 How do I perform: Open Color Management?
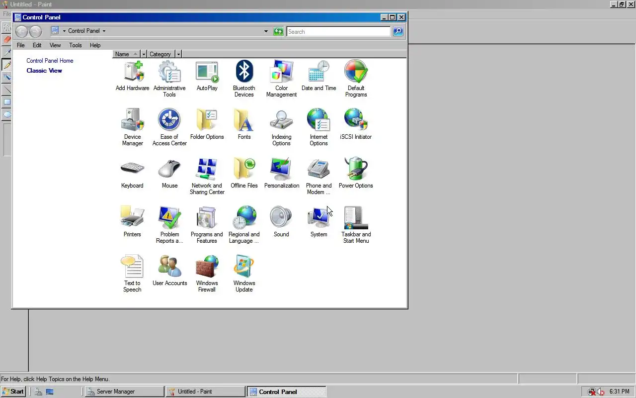(281, 79)
